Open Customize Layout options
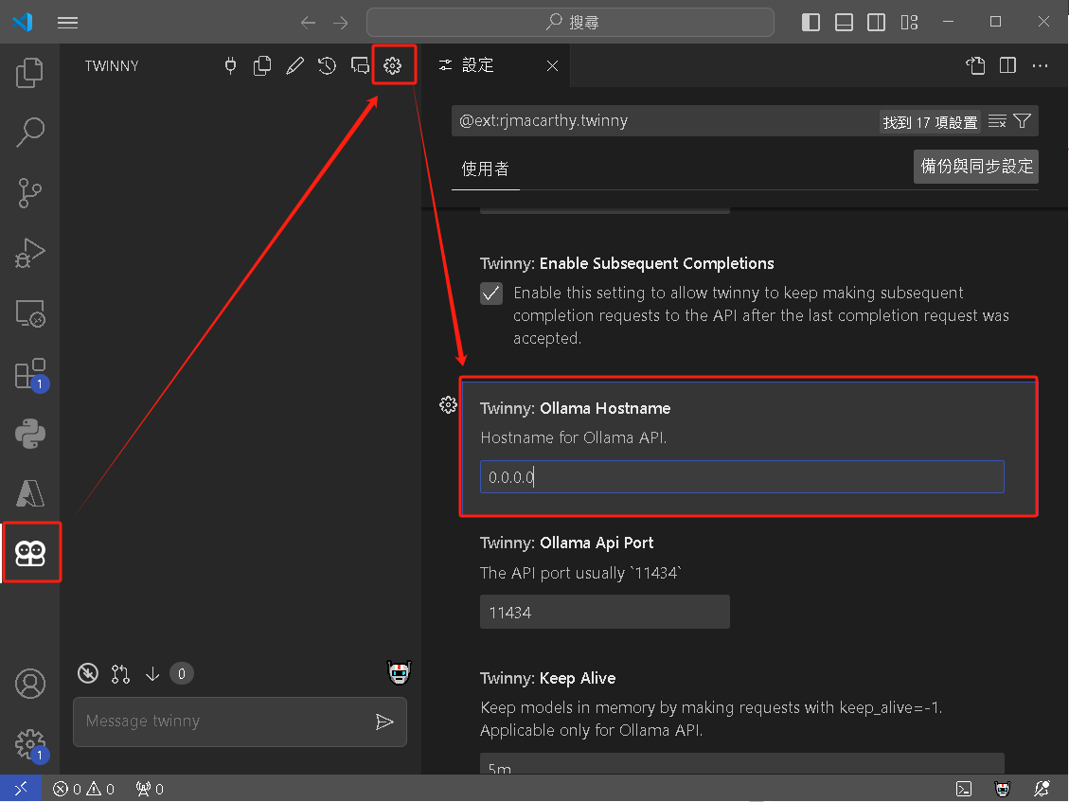The image size is (1069, 802). click(909, 23)
